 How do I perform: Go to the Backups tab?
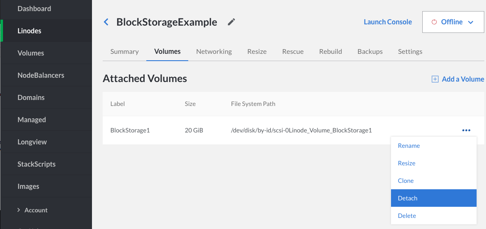coord(370,51)
